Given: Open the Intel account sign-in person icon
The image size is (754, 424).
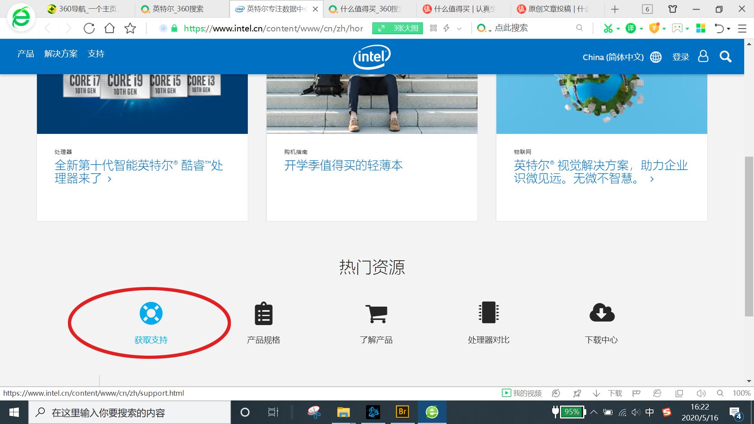Looking at the screenshot, I should 703,57.
